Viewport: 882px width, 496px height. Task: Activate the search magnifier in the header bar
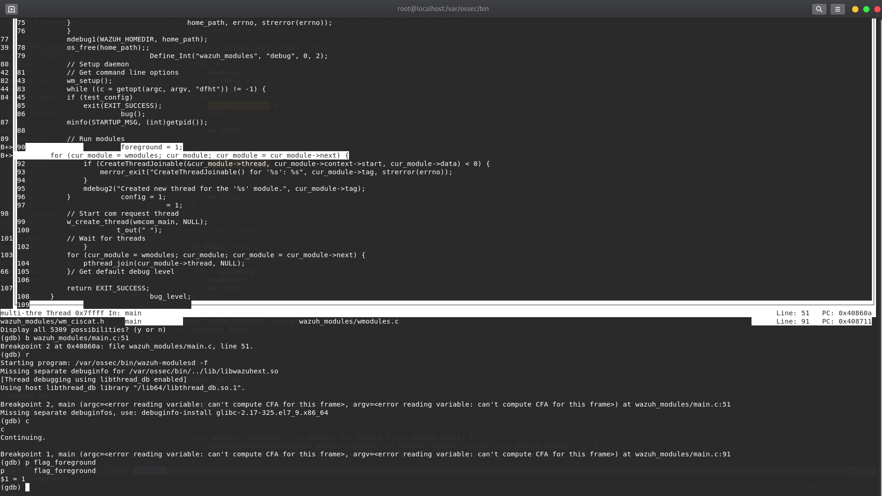819,9
